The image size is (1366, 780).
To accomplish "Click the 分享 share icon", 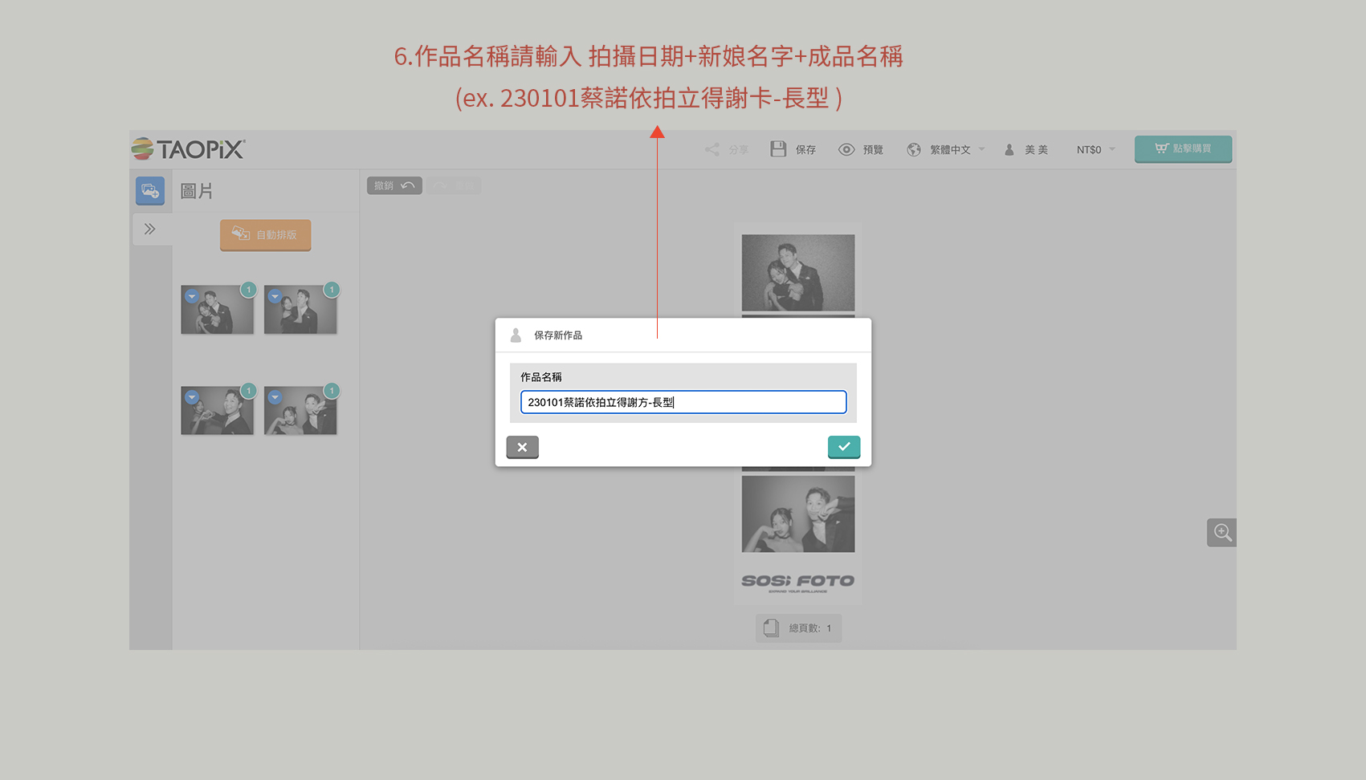I will pyautogui.click(x=712, y=149).
